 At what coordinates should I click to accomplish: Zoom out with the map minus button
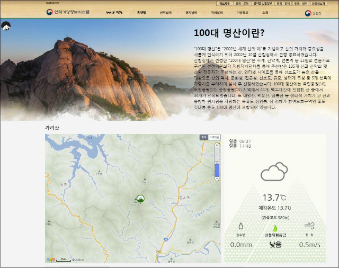[x=216, y=178]
